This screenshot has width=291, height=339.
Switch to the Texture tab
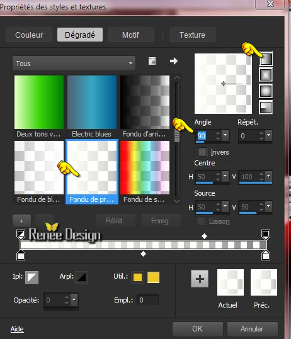tap(193, 35)
